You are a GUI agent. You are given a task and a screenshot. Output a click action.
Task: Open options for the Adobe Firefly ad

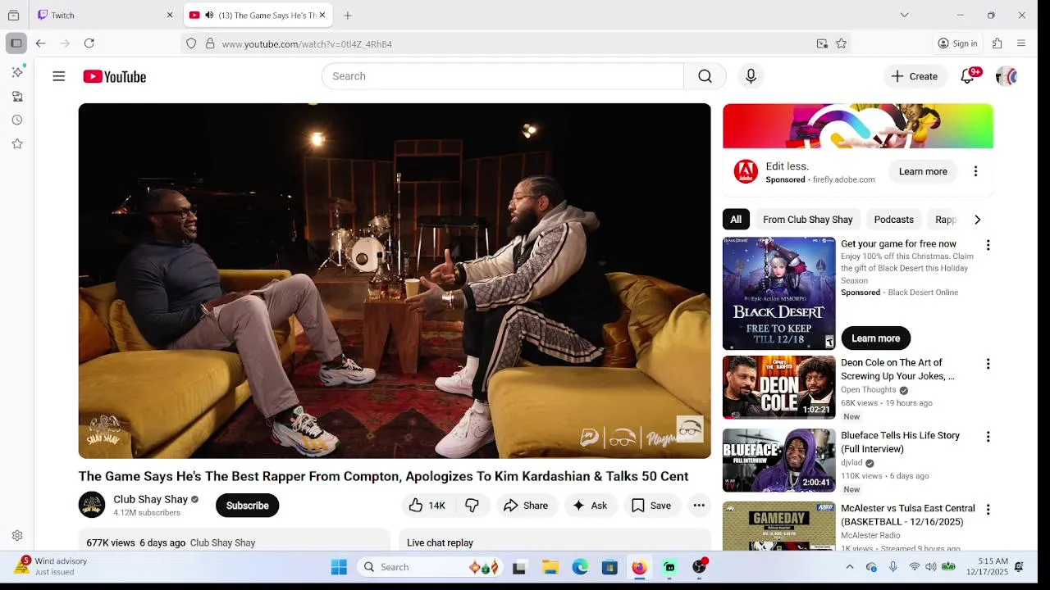(x=975, y=171)
